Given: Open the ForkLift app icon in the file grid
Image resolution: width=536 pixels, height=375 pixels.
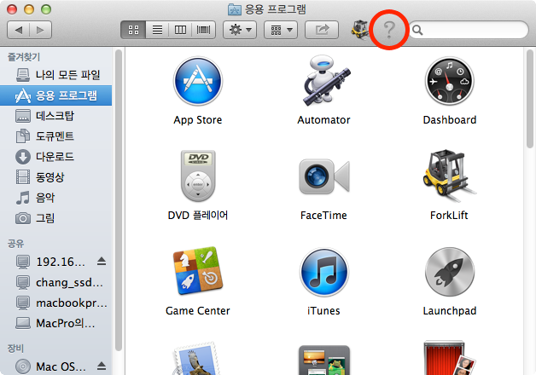Looking at the screenshot, I should click(x=448, y=176).
